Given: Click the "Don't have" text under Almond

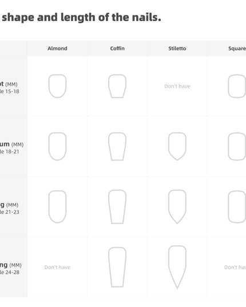Looking at the screenshot, I should (x=57, y=267).
